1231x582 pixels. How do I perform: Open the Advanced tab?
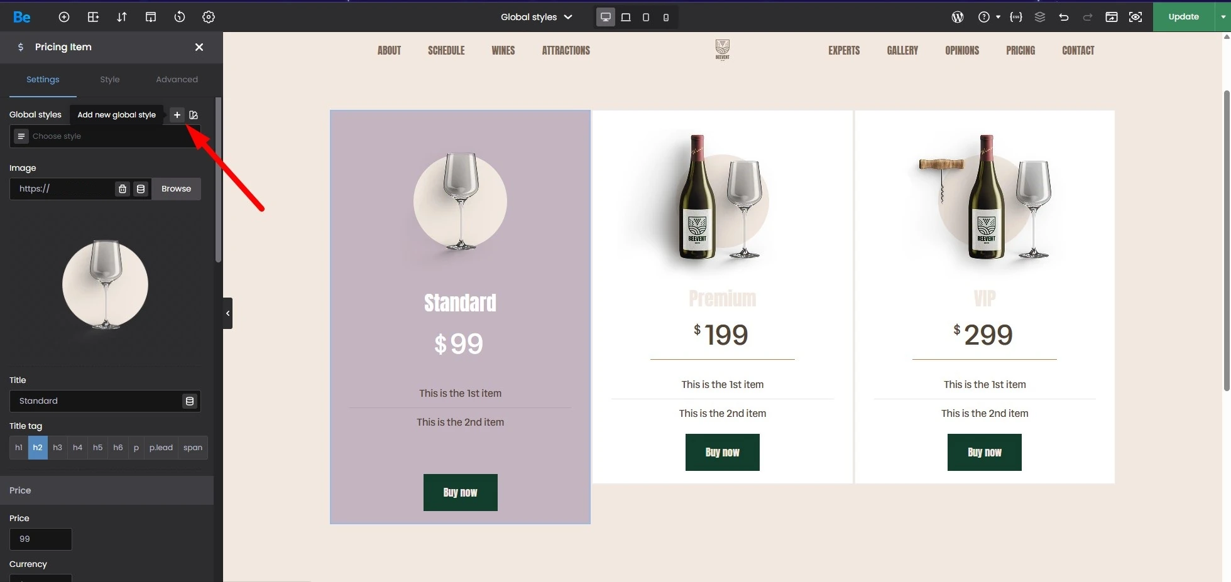pos(177,80)
